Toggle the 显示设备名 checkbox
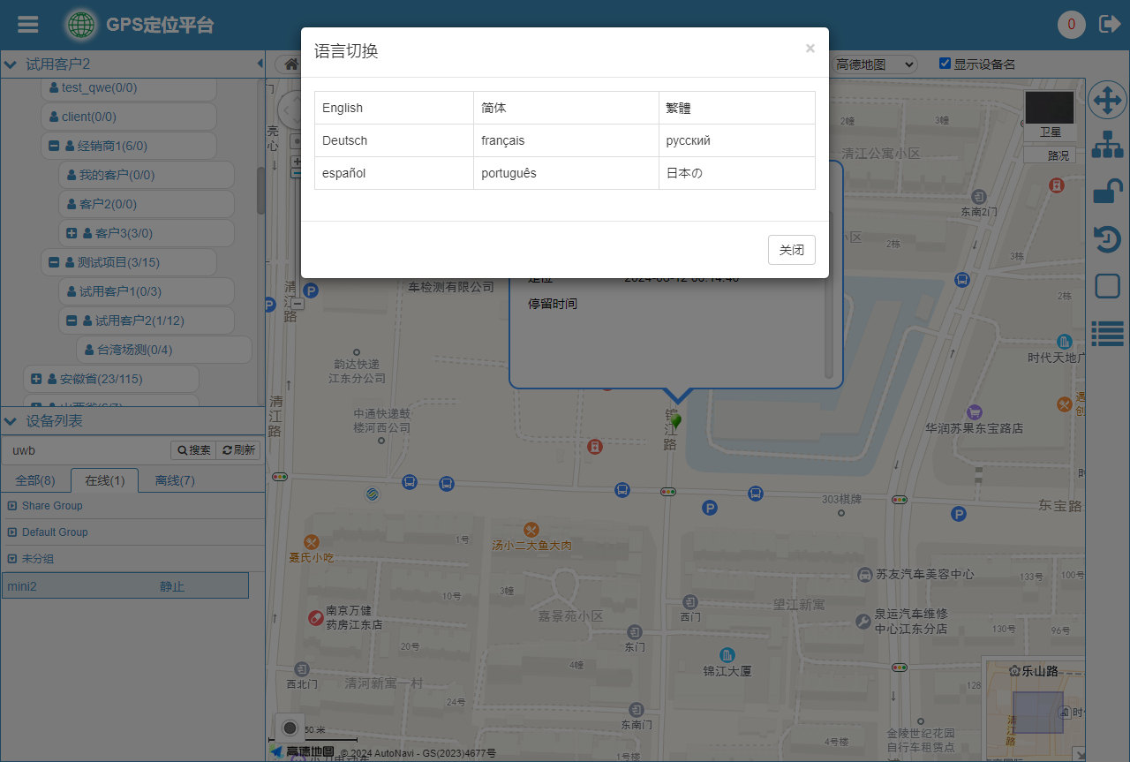This screenshot has width=1130, height=762. [945, 64]
